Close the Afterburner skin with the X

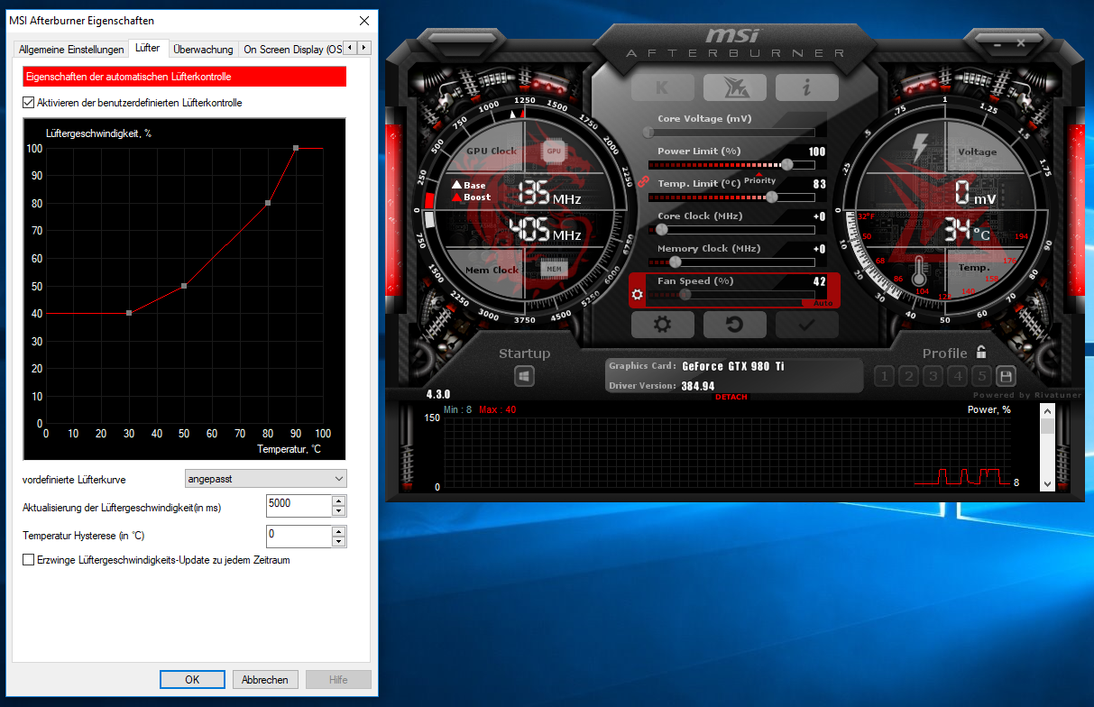pos(1021,41)
